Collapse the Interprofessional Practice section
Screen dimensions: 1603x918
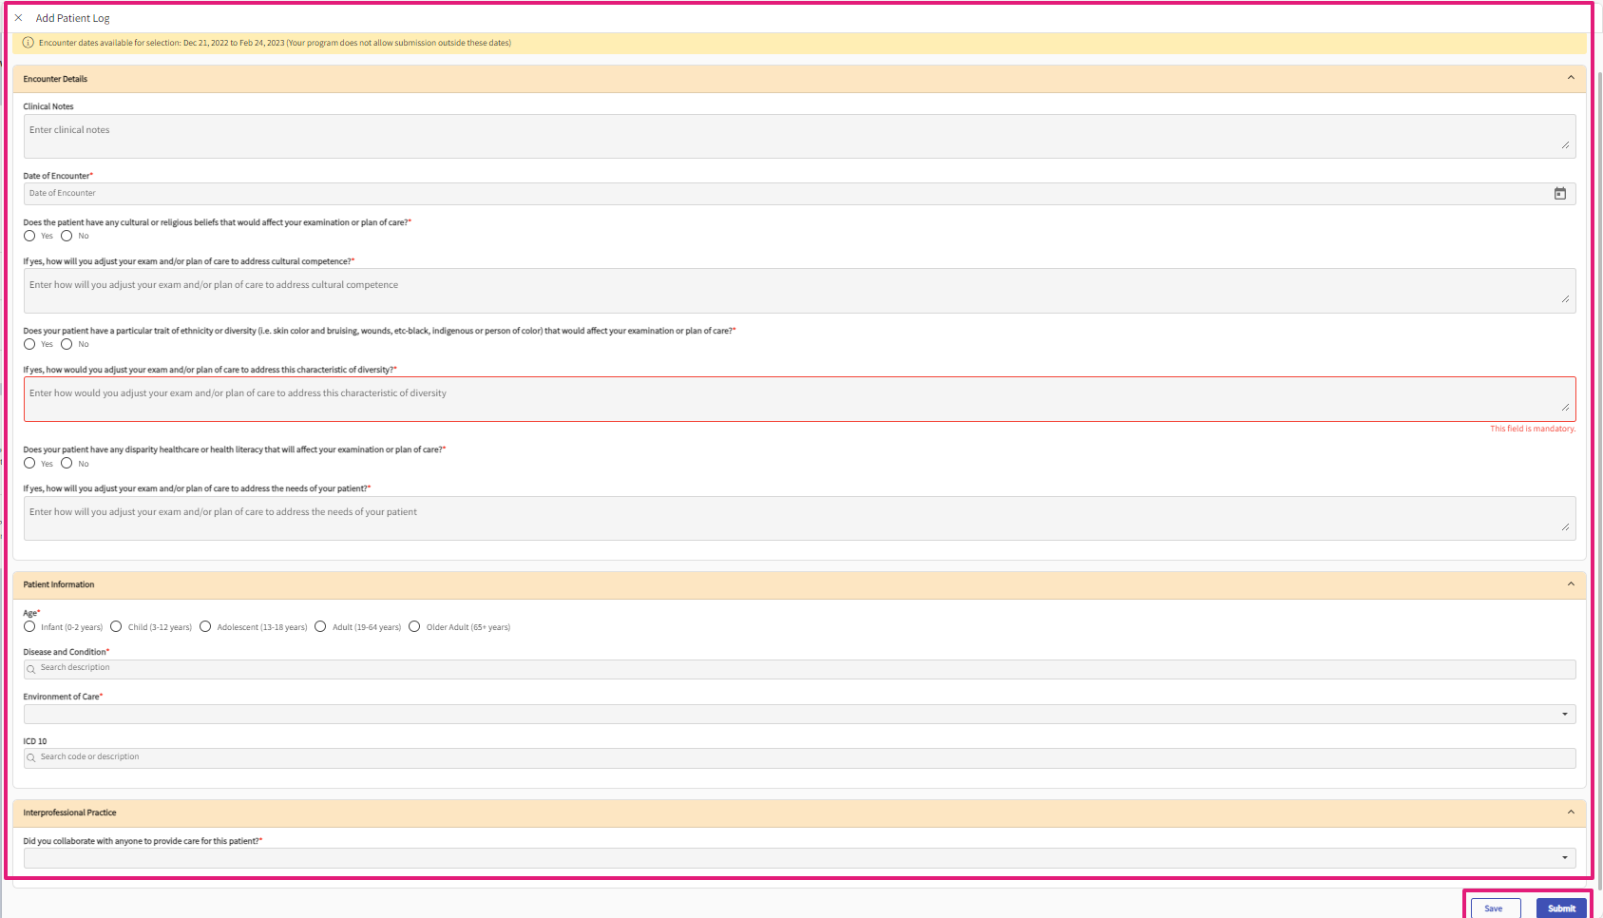1570,813
